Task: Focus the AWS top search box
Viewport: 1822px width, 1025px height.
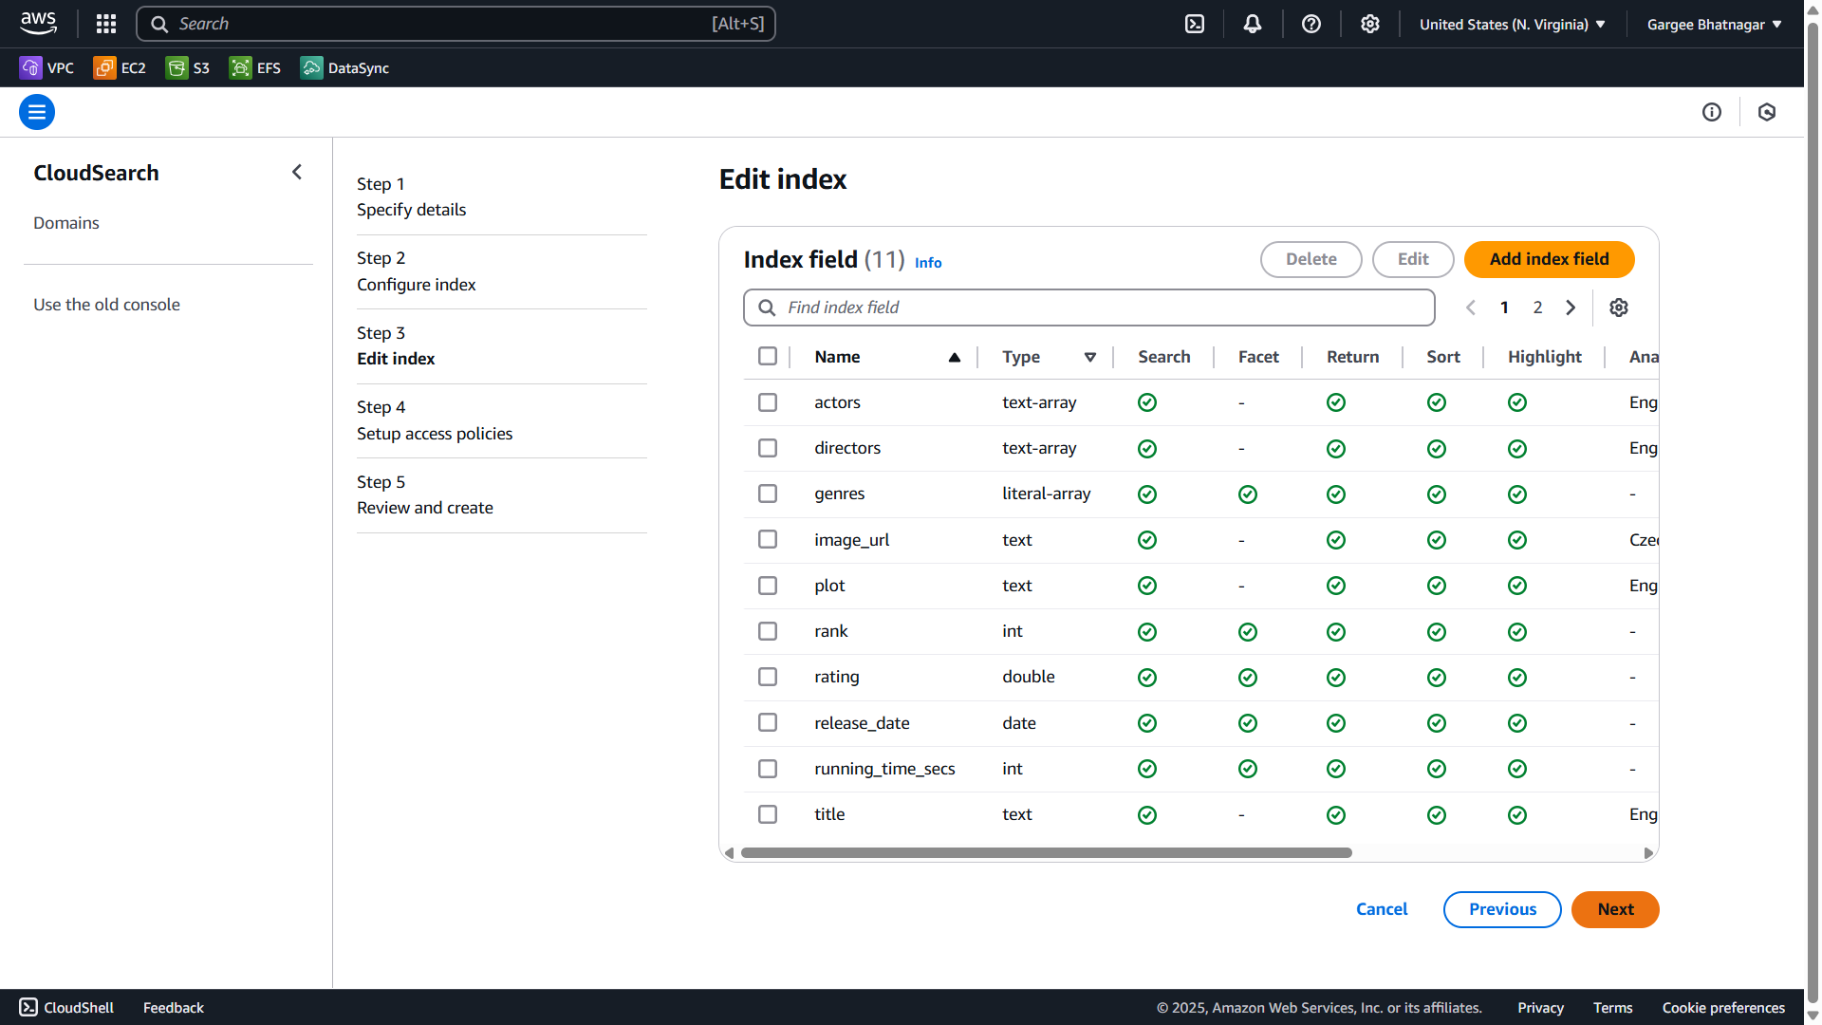Action: pyautogui.click(x=455, y=24)
